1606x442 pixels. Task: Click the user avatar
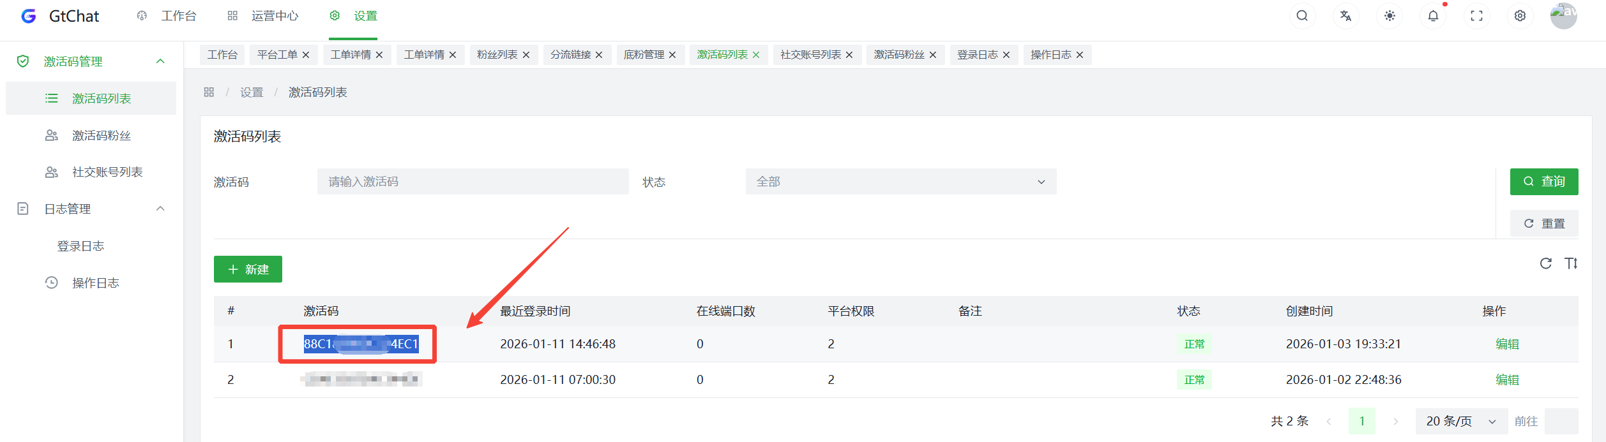click(x=1563, y=16)
